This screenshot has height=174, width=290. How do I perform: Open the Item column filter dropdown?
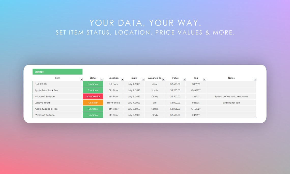click(81, 79)
